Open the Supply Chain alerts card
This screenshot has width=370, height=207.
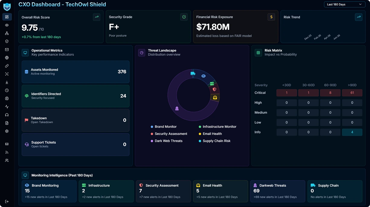pos(335,191)
